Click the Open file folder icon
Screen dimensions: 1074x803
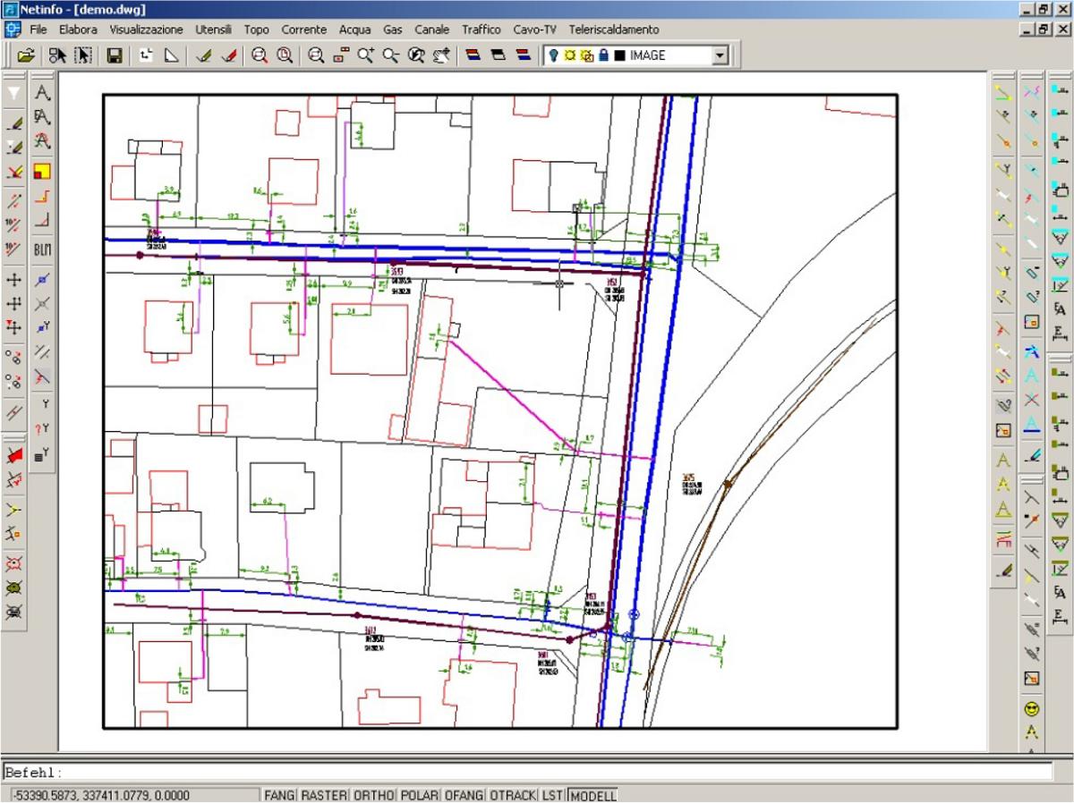click(x=25, y=55)
